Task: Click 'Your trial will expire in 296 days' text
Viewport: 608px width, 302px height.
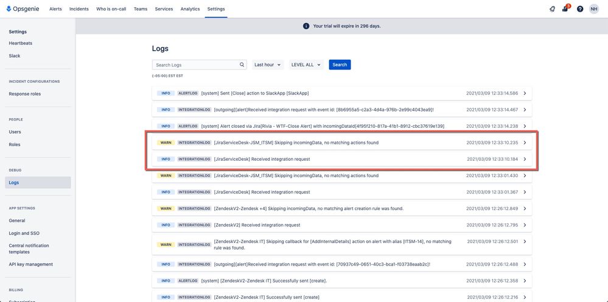Action: 347,26
